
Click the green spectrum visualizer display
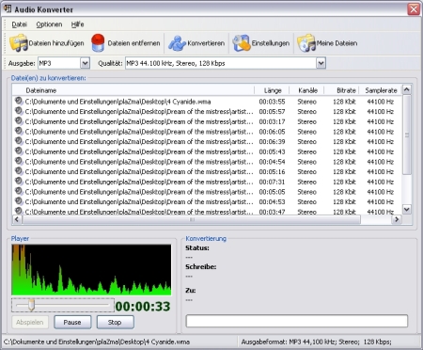(x=91, y=270)
